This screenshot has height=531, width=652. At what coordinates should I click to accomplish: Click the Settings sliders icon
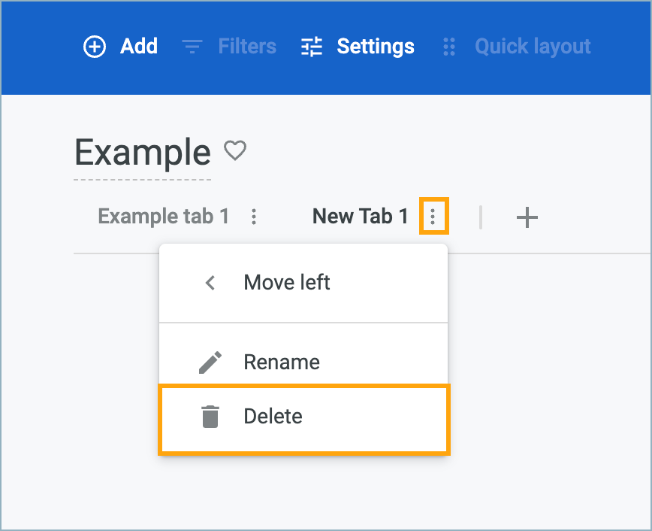[311, 47]
